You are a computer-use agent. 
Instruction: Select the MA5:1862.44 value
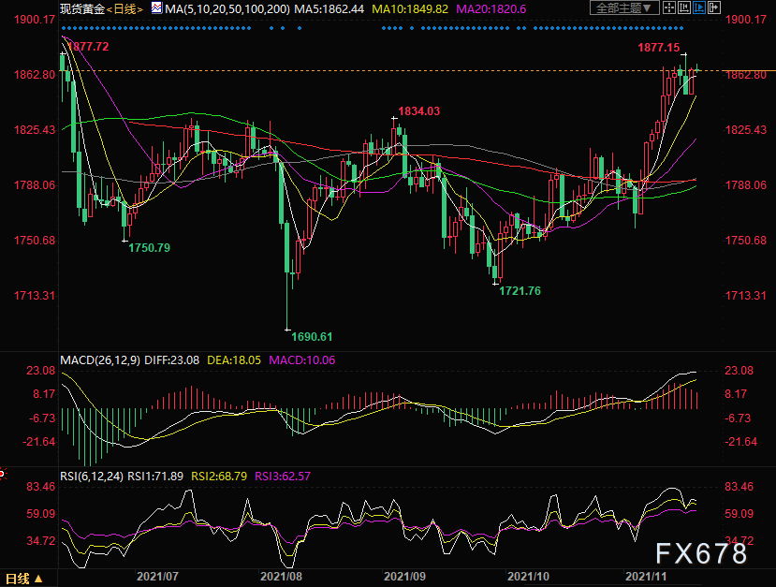coord(329,9)
